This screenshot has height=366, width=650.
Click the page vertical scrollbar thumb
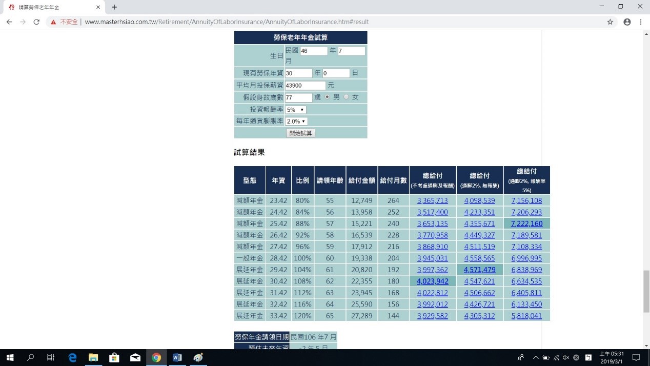coord(646,292)
